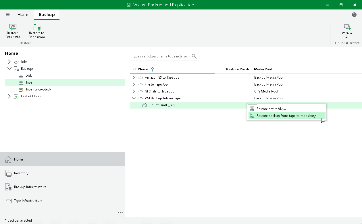The width and height of the screenshot is (362, 224).
Task: Click the help question mark icon
Action: coord(354,14)
